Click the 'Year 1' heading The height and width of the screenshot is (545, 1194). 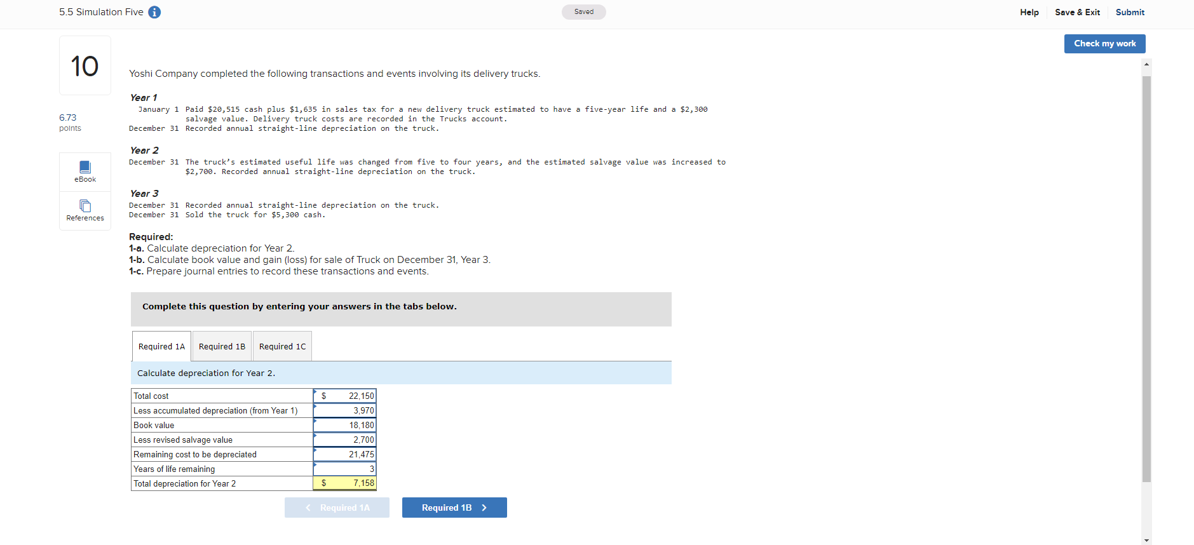[x=144, y=97]
